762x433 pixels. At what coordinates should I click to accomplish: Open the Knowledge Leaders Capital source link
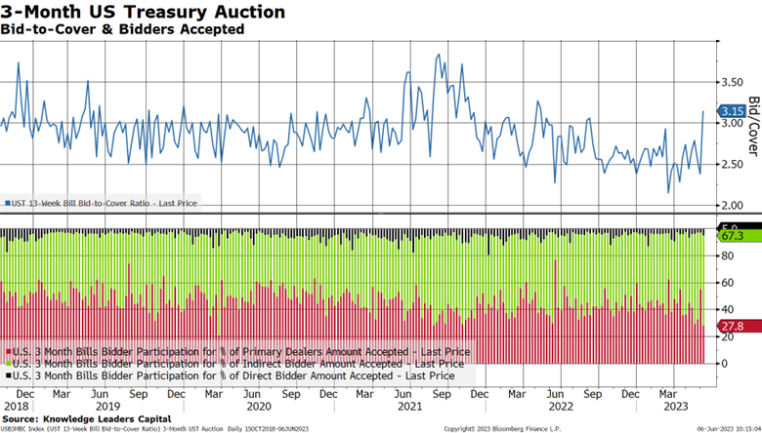[109, 390]
